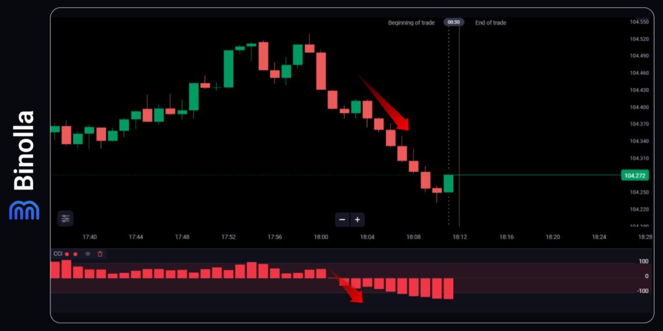The height and width of the screenshot is (331, 663).
Task: Click the 104.310 price axis value
Action: (639, 158)
